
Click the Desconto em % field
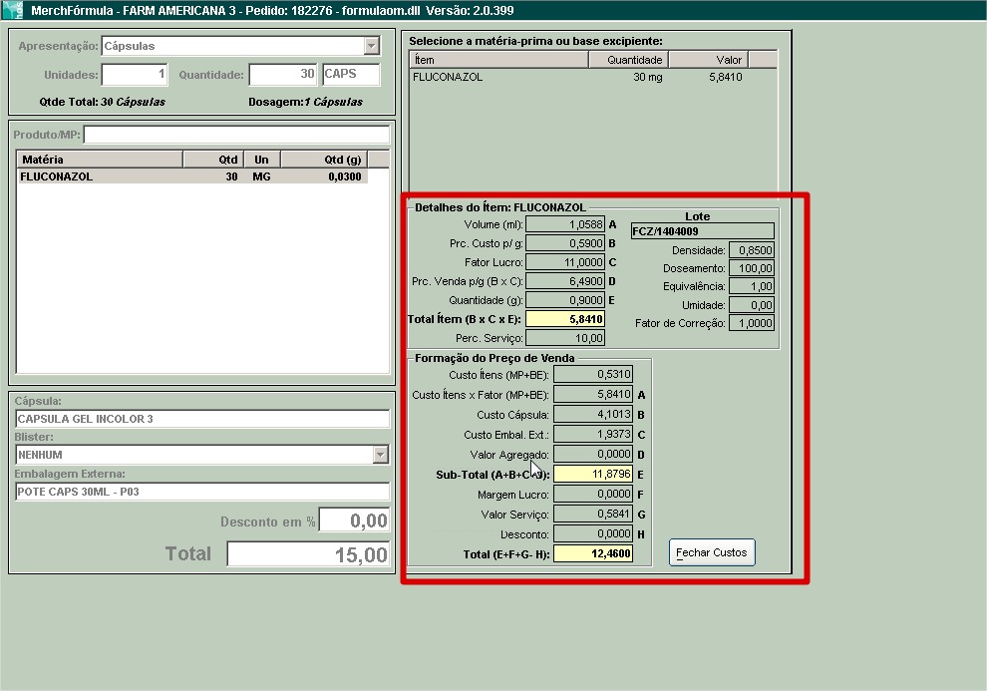[x=354, y=521]
